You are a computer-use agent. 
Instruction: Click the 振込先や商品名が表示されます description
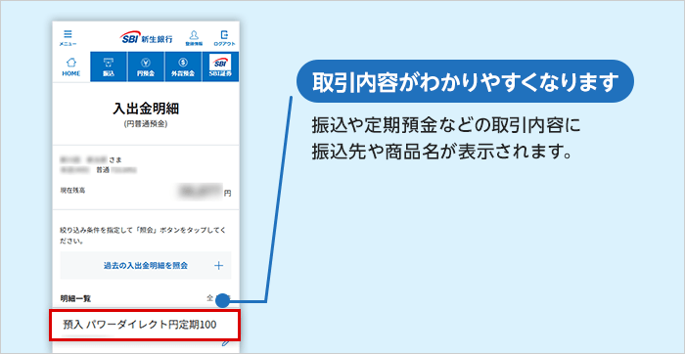(x=441, y=153)
